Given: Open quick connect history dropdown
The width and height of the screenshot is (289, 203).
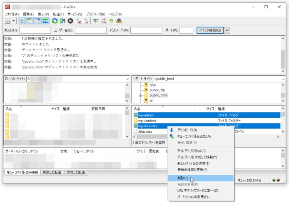Looking at the screenshot, I should coord(227,30).
